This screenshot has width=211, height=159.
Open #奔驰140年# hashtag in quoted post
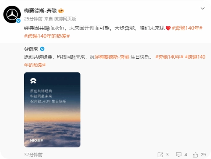169,57
